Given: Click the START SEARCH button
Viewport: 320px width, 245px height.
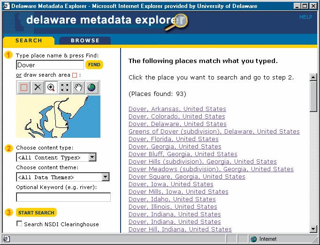Looking at the screenshot, I should click(36, 213).
